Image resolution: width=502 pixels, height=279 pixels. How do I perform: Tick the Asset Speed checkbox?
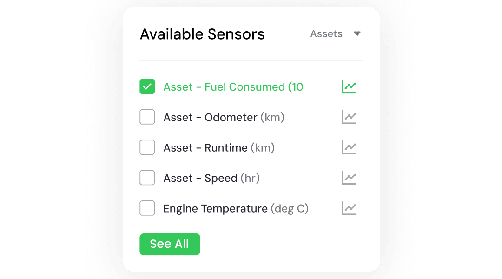[x=147, y=178]
